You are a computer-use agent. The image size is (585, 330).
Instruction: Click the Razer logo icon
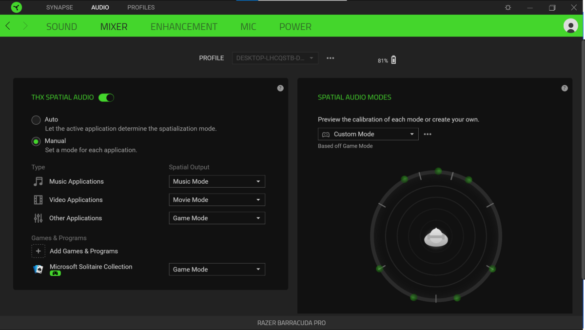16,7
